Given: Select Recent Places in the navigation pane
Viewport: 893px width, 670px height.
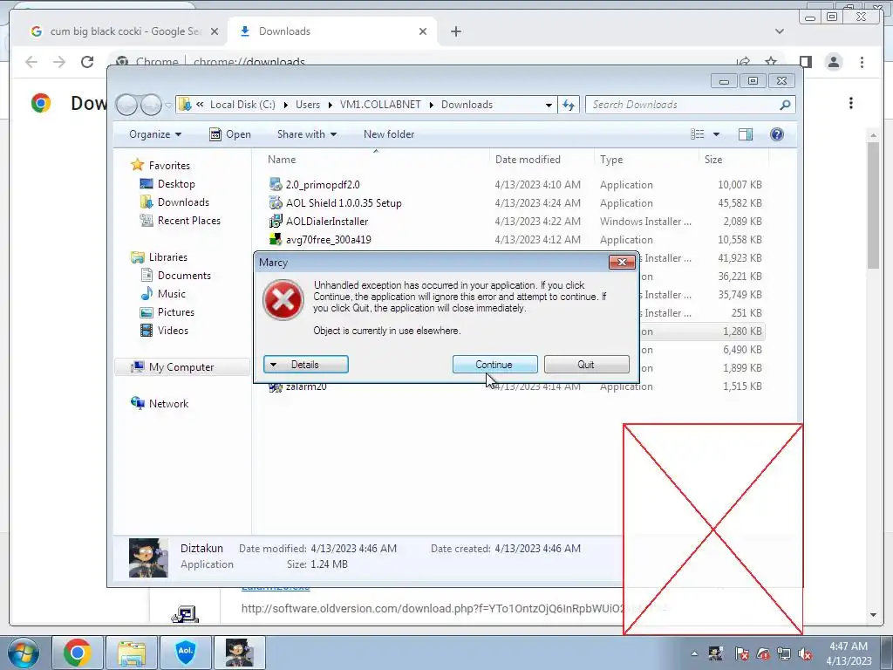Looking at the screenshot, I should [188, 221].
